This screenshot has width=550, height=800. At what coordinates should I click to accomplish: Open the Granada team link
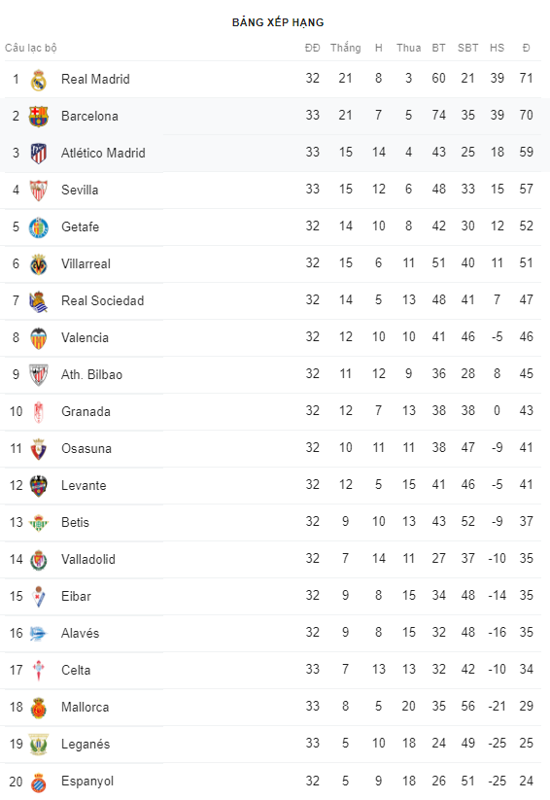click(86, 411)
